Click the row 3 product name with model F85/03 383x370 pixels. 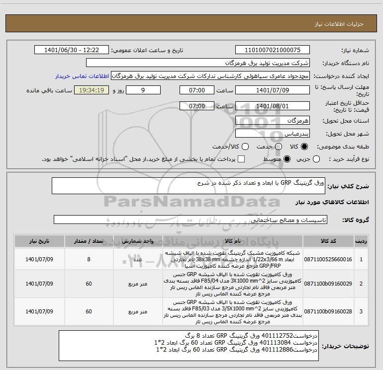coord(233,312)
